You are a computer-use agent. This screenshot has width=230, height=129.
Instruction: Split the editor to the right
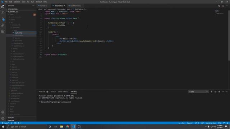[x=223, y=6]
